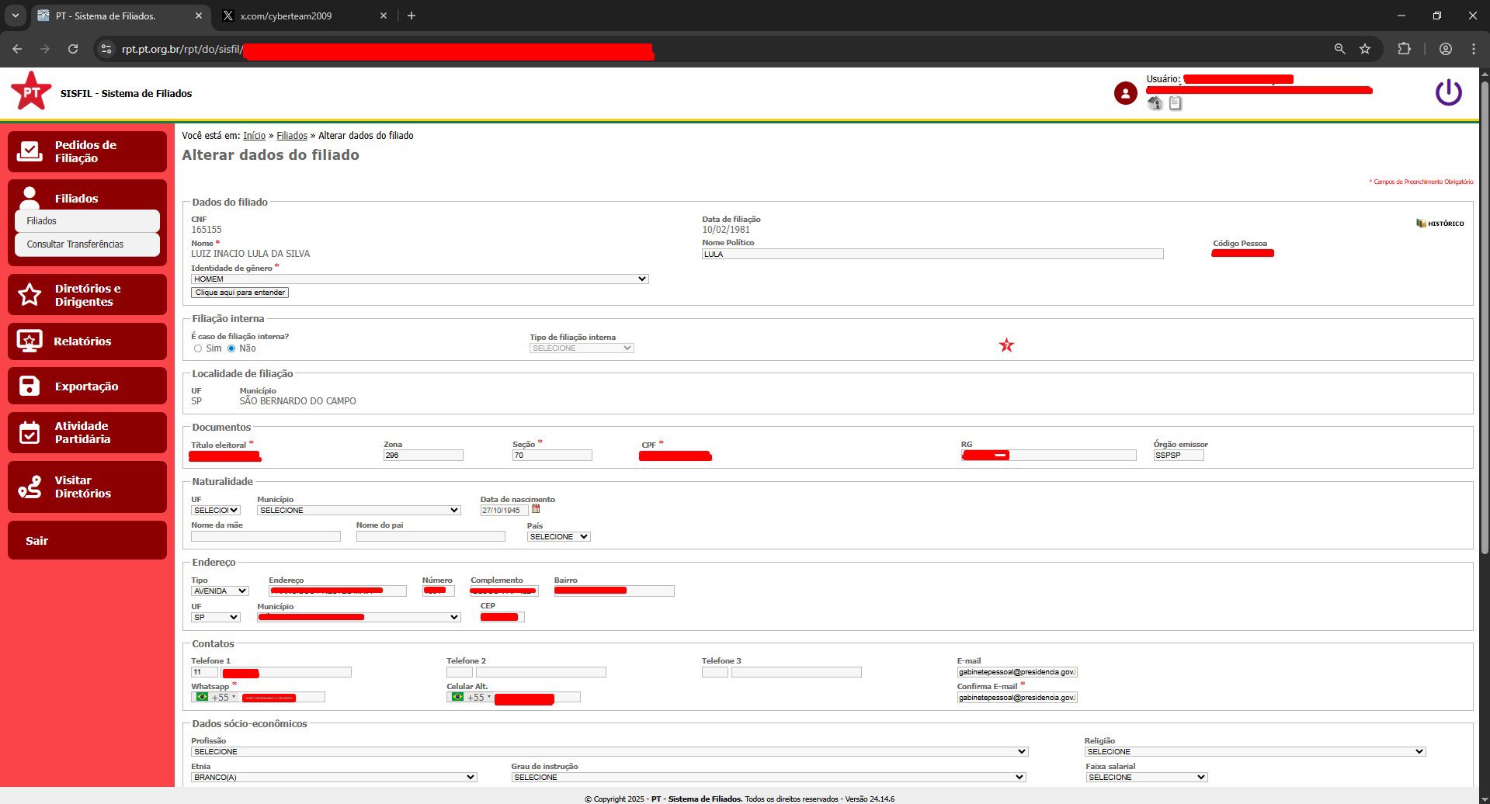
Task: Select Sim for filiação interna
Action: pos(198,348)
